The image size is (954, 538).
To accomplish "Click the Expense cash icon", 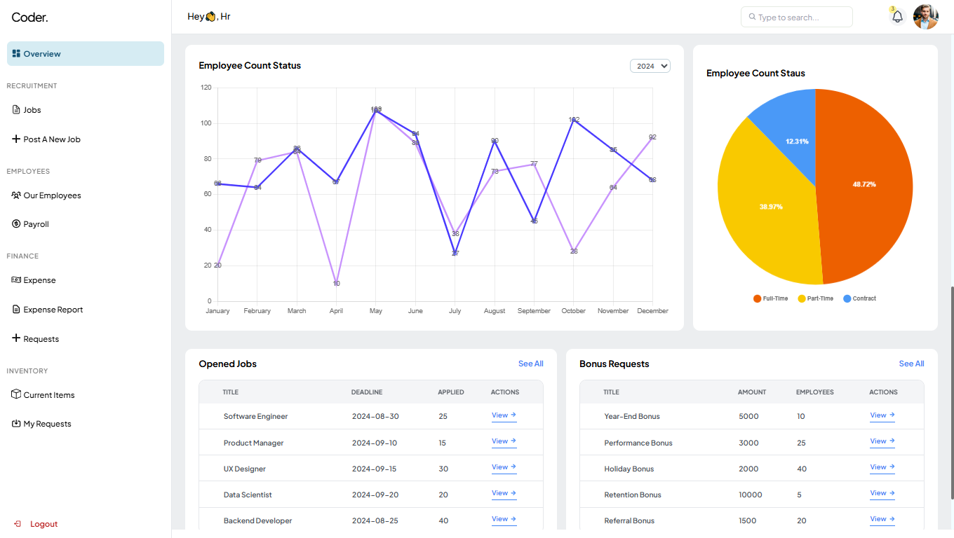I will 16,280.
